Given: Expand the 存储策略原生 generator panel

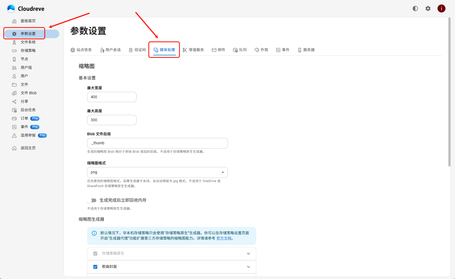Looking at the screenshot, I should tap(248, 254).
